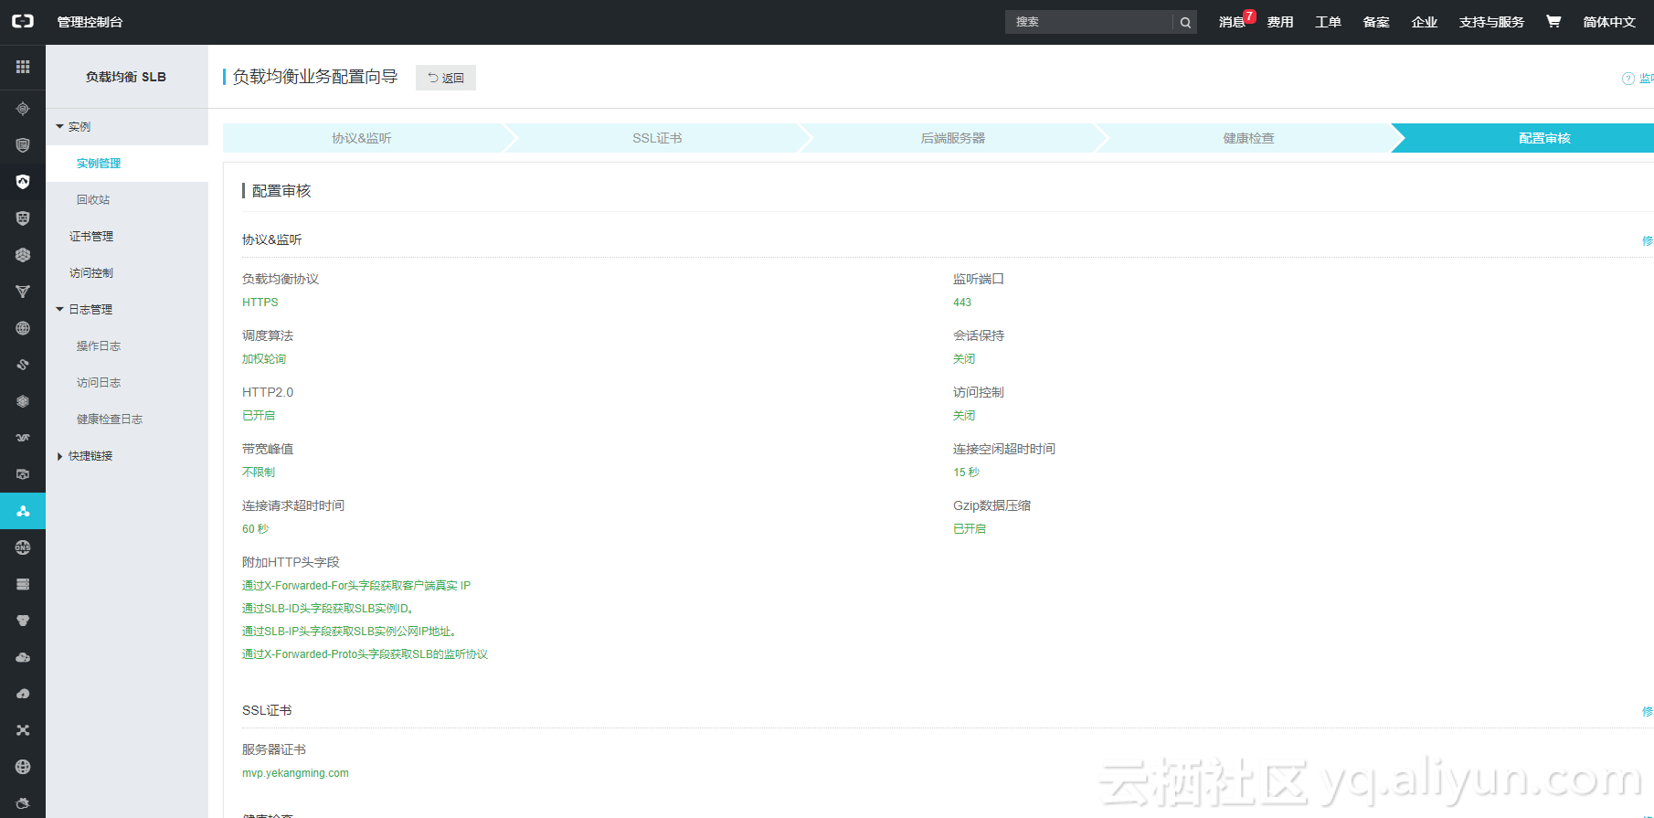This screenshot has height=818, width=1654.
Task: Collapse the 实例 section arrow
Action: point(59,127)
